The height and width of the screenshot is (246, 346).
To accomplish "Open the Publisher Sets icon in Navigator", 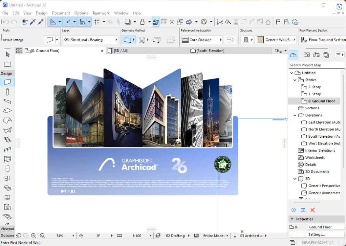I will [326, 55].
